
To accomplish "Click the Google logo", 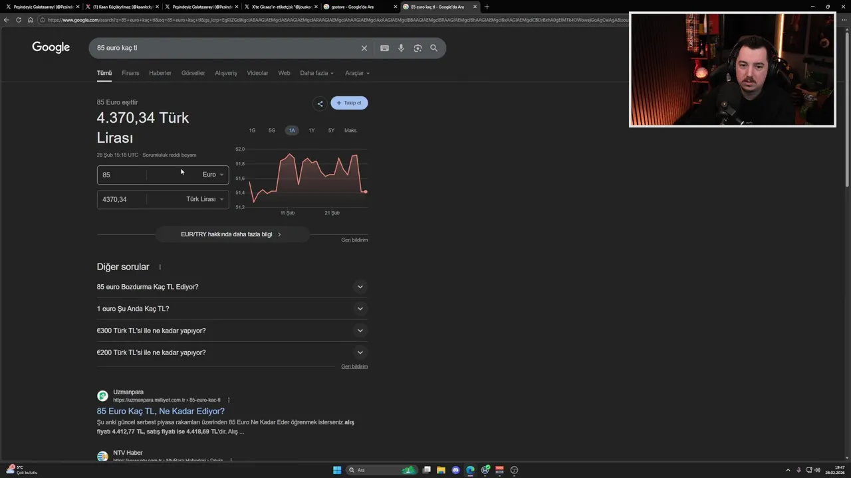I will click(51, 48).
